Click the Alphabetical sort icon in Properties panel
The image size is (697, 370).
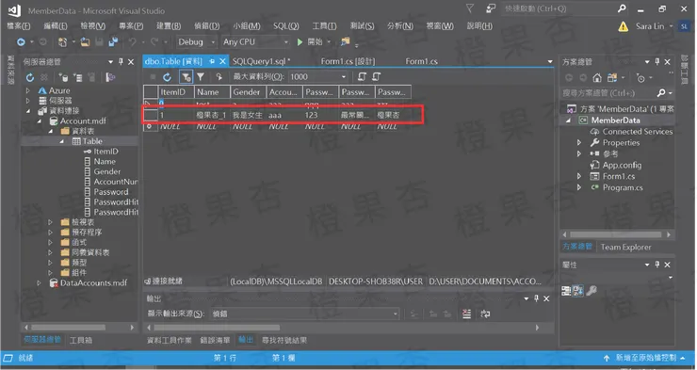coord(578,291)
